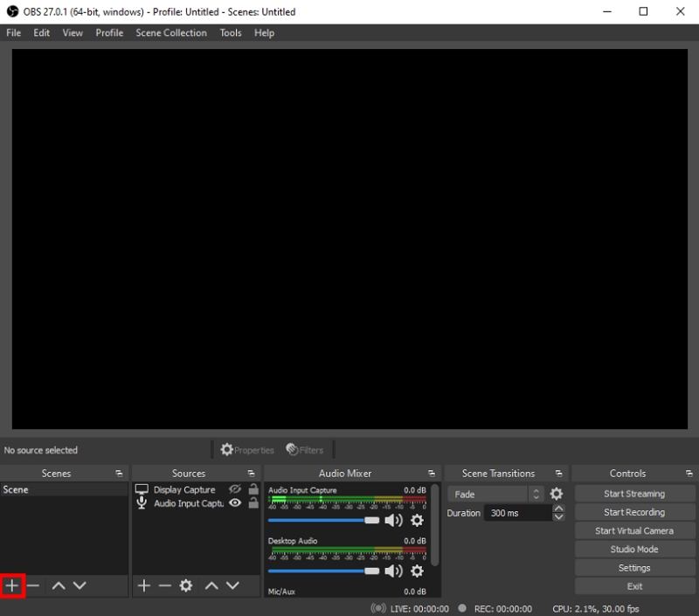The height and width of the screenshot is (616, 699).
Task: Mute Desktop Audio speaker icon
Action: 395,570
